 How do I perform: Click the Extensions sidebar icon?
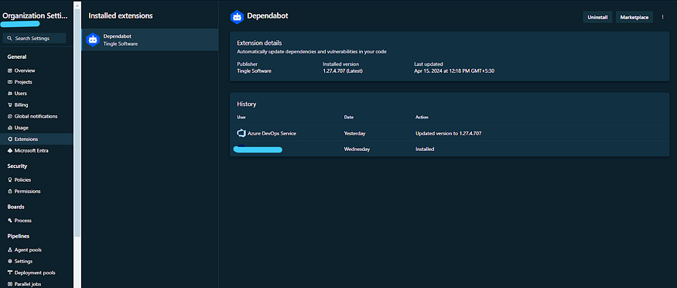[10, 139]
